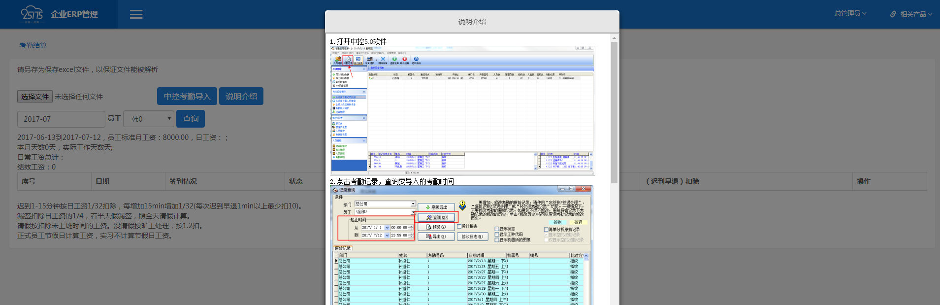Click the link icon beside 相关产品
The image size is (940, 305).
[x=893, y=14]
